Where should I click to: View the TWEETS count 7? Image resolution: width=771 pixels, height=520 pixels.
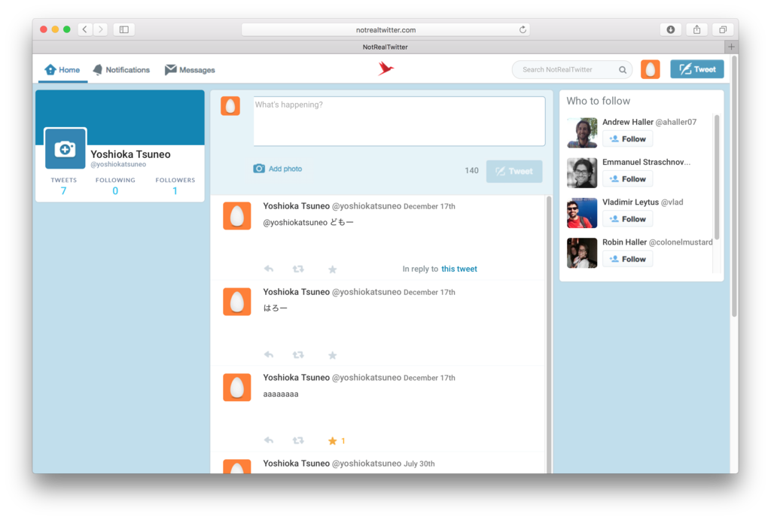[63, 190]
